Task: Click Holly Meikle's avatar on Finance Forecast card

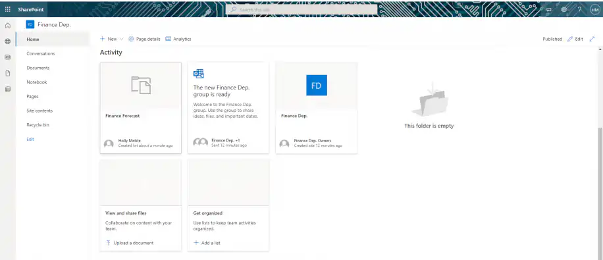Action: coord(109,143)
